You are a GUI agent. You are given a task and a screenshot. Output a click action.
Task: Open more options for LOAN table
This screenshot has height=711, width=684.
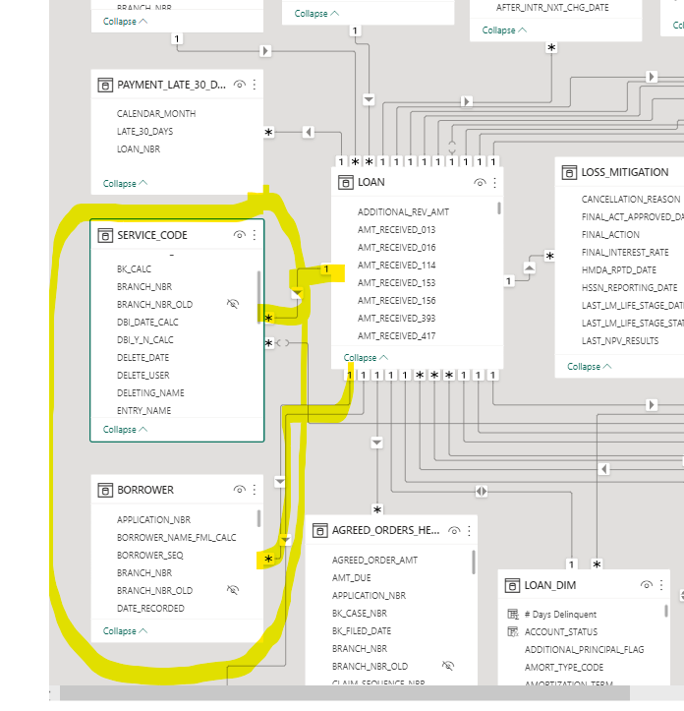[495, 182]
